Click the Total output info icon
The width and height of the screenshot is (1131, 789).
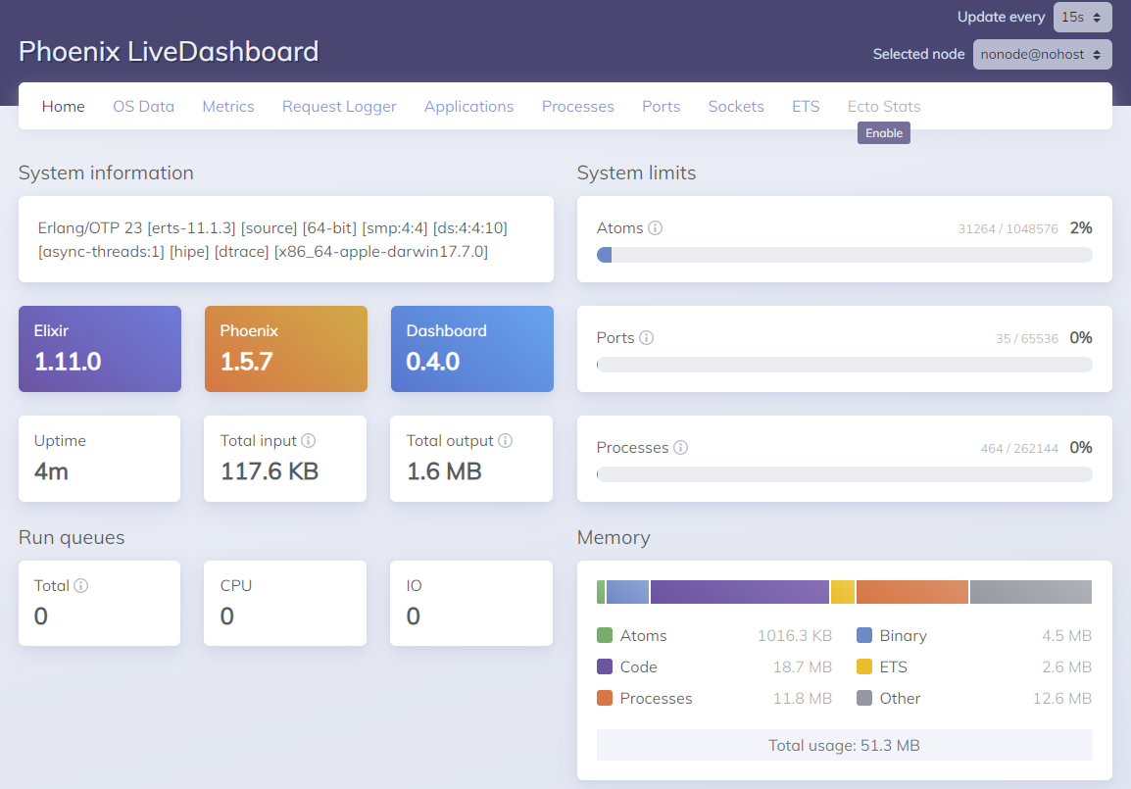pos(505,441)
